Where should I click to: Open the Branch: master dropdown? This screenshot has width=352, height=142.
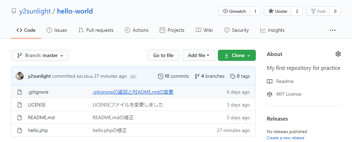click(x=40, y=55)
